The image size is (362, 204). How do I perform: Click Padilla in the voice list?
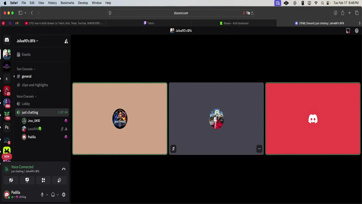pos(45,137)
